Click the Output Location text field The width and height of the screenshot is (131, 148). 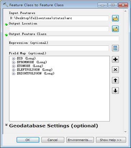pos(59,29)
